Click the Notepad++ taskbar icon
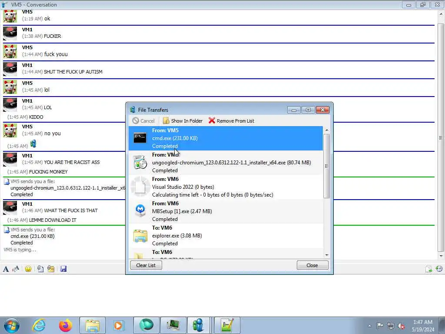The width and height of the screenshot is (445, 334). [x=227, y=325]
